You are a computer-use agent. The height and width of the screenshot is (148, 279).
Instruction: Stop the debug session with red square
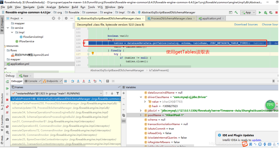7,100
